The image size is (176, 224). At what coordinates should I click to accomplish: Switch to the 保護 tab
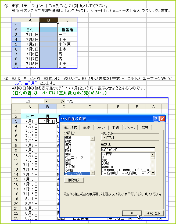click(145, 127)
